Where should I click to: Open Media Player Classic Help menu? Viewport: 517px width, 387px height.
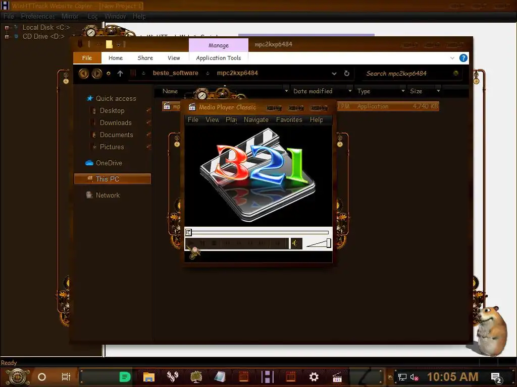[x=316, y=120]
